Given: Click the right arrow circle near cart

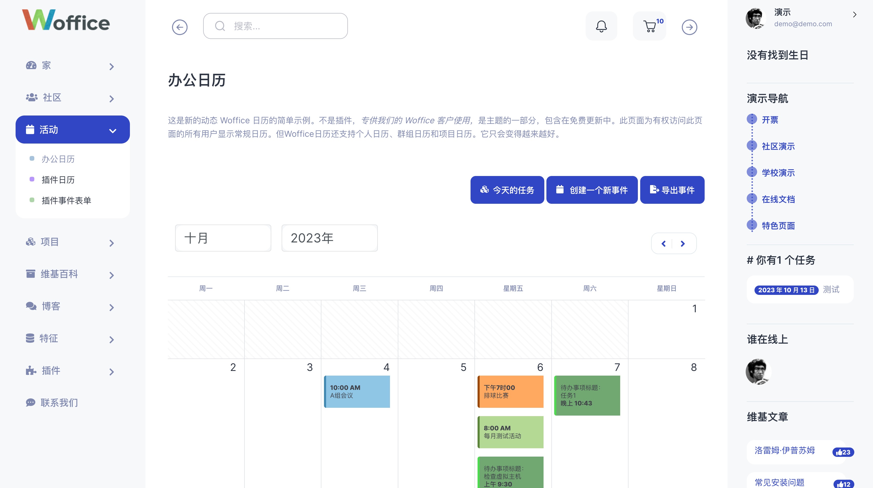Looking at the screenshot, I should point(689,27).
